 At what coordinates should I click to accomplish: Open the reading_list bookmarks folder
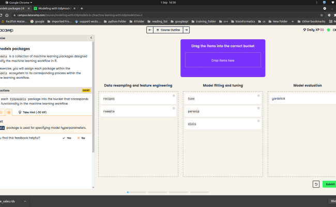click(x=158, y=21)
